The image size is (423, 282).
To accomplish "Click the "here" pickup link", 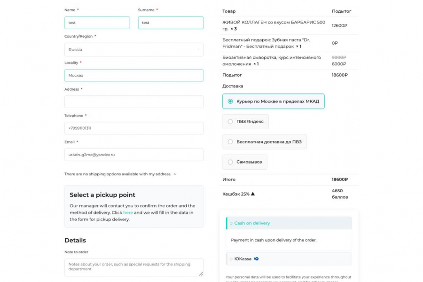I will pos(128,212).
